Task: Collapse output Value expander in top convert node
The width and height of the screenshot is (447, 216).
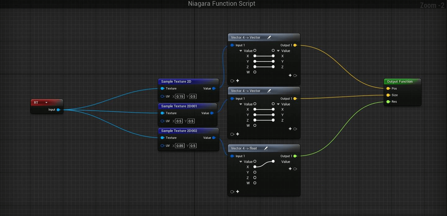Action: (278, 51)
